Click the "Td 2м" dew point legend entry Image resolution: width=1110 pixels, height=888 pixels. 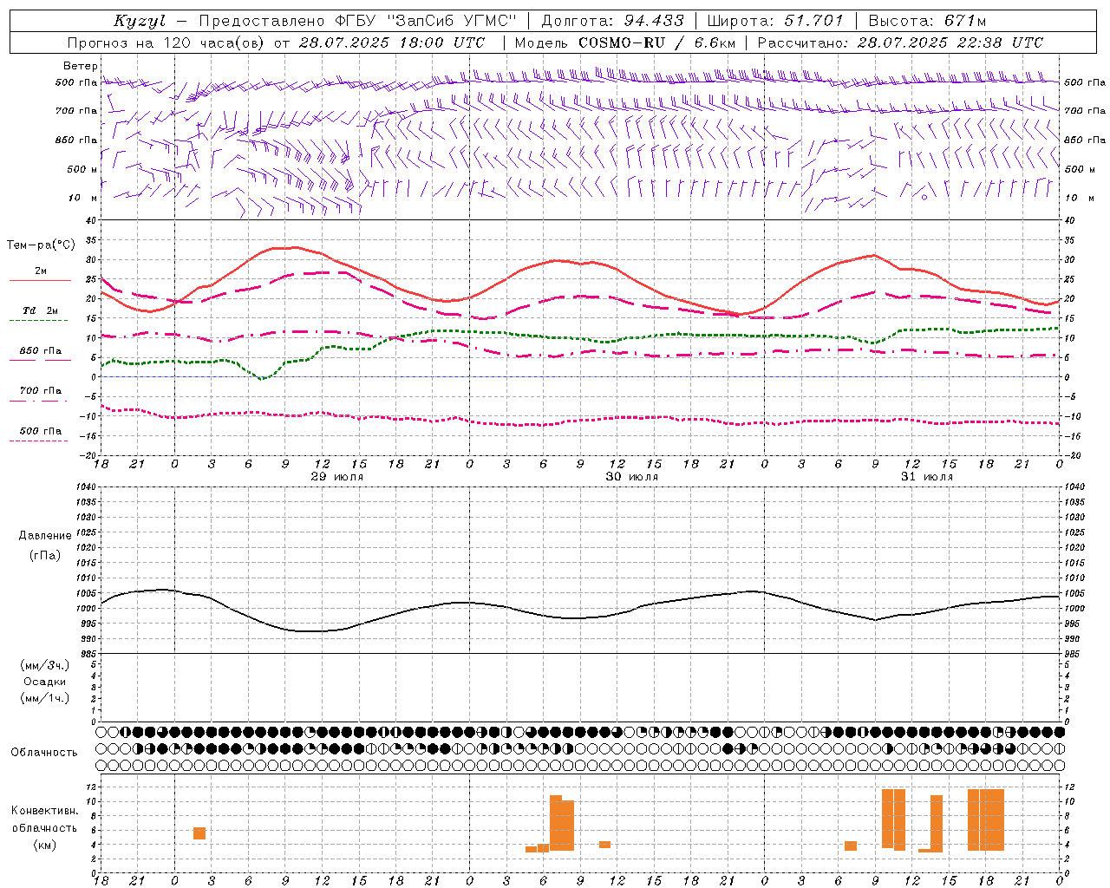[40, 310]
